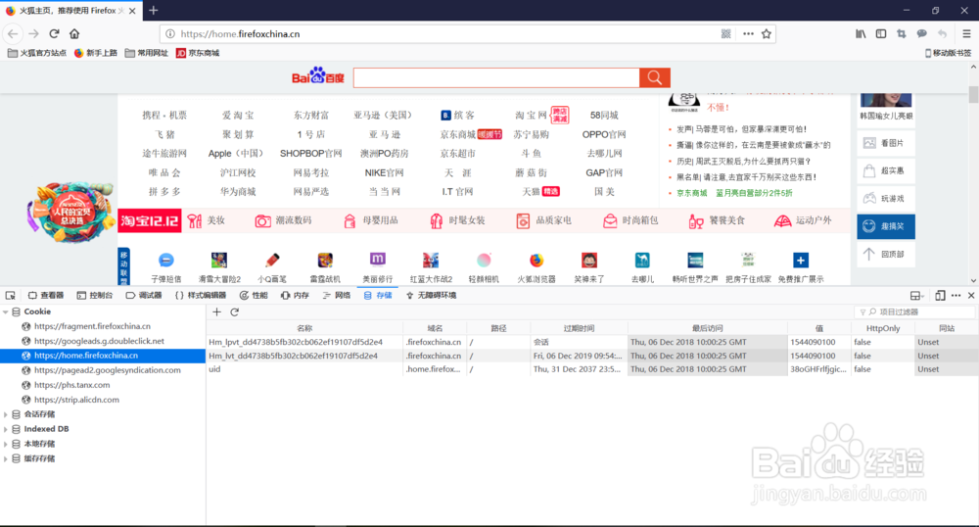Click the 回顶部 back-to-top button
Screen dimensions: 979x527
[x=886, y=254]
